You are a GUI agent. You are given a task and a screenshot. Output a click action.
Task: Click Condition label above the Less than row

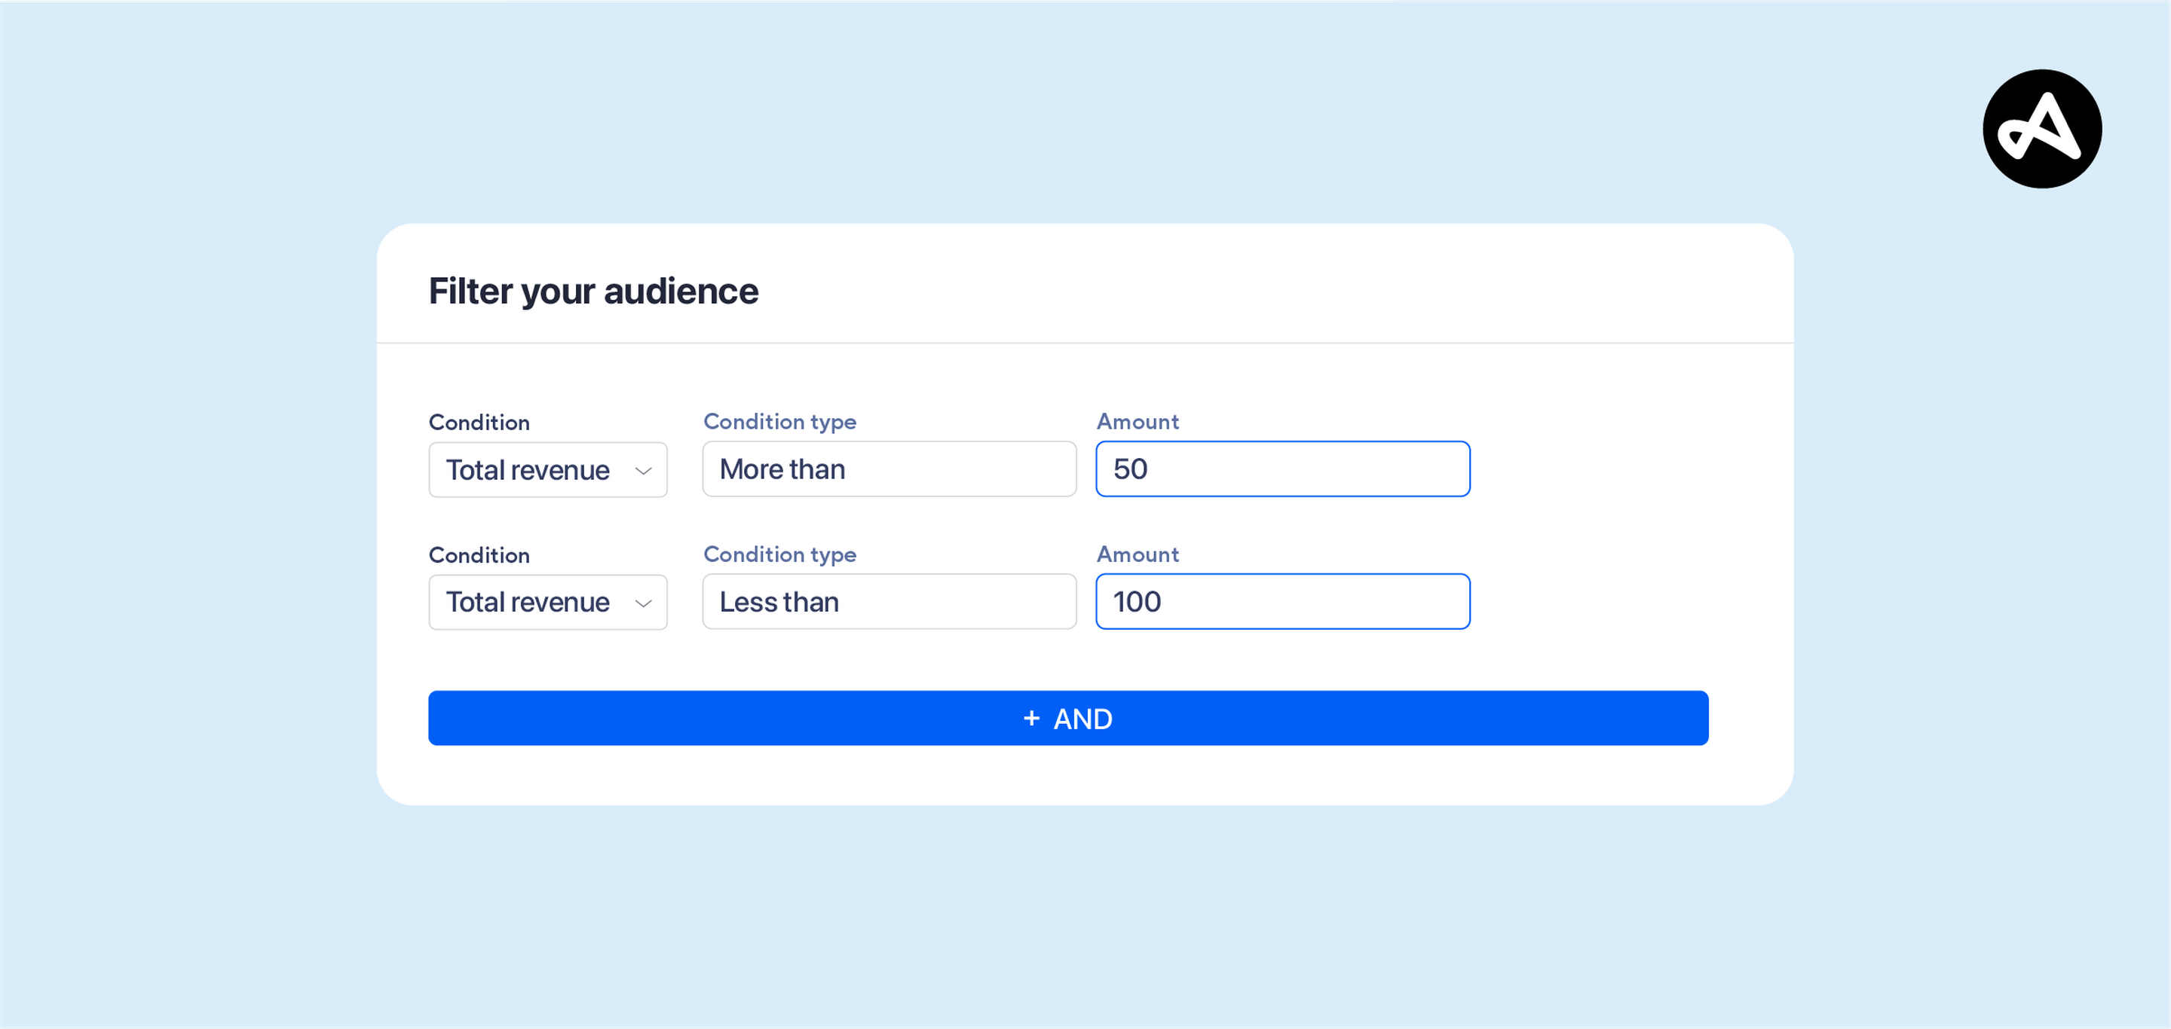click(x=479, y=555)
